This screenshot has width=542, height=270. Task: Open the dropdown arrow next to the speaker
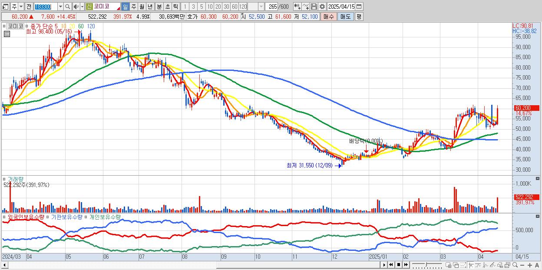tap(82, 7)
